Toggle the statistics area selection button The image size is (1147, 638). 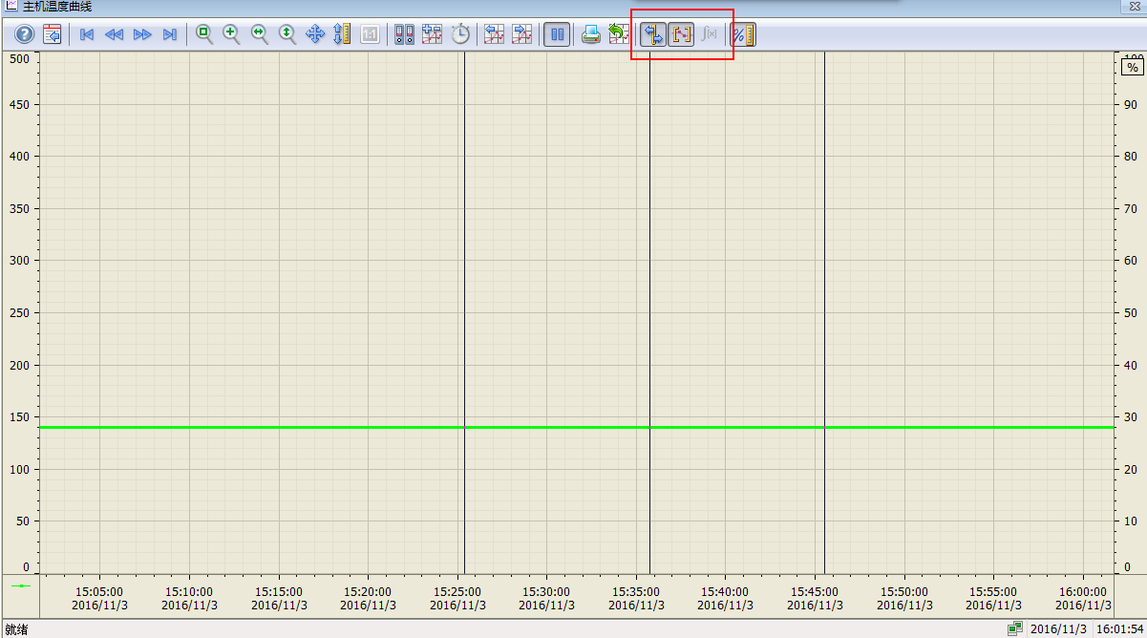tap(681, 35)
